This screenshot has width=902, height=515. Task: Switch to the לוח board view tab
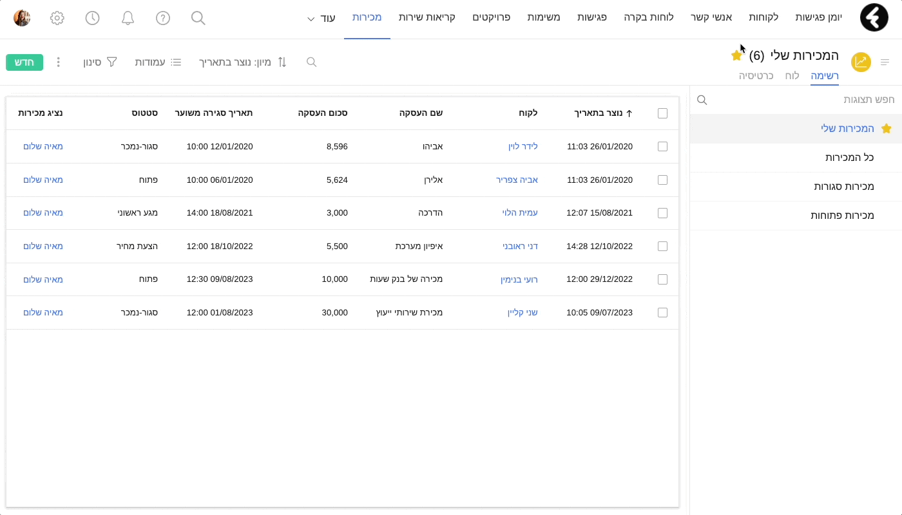click(792, 75)
